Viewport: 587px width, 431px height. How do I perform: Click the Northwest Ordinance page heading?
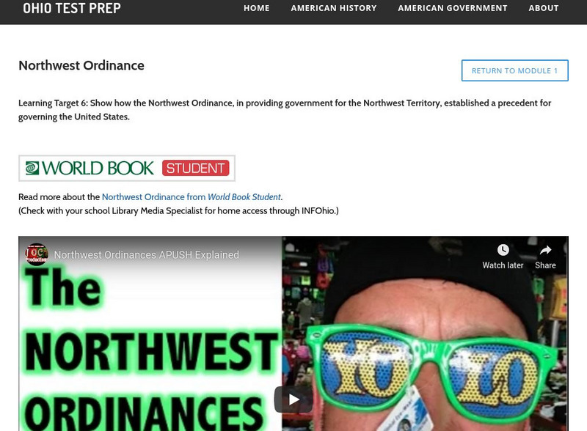click(x=81, y=65)
